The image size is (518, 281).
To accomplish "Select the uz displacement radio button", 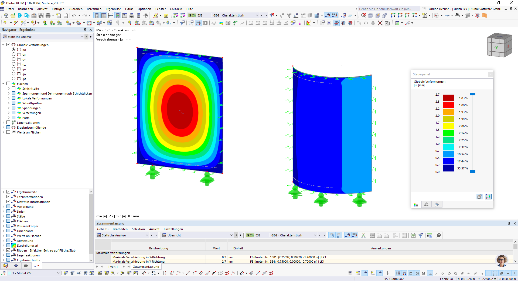I will click(x=13, y=64).
